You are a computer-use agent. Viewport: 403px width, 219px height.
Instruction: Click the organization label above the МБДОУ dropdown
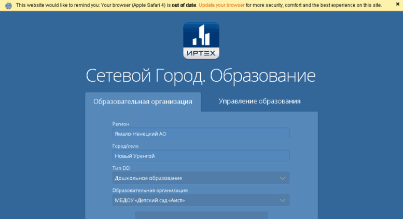point(150,191)
